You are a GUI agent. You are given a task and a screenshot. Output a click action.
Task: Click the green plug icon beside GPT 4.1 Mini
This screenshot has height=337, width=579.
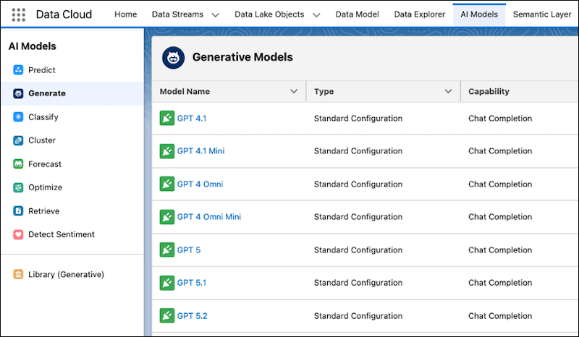point(167,151)
